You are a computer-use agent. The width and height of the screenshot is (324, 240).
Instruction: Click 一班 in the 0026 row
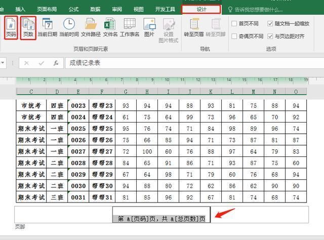coord(57,140)
